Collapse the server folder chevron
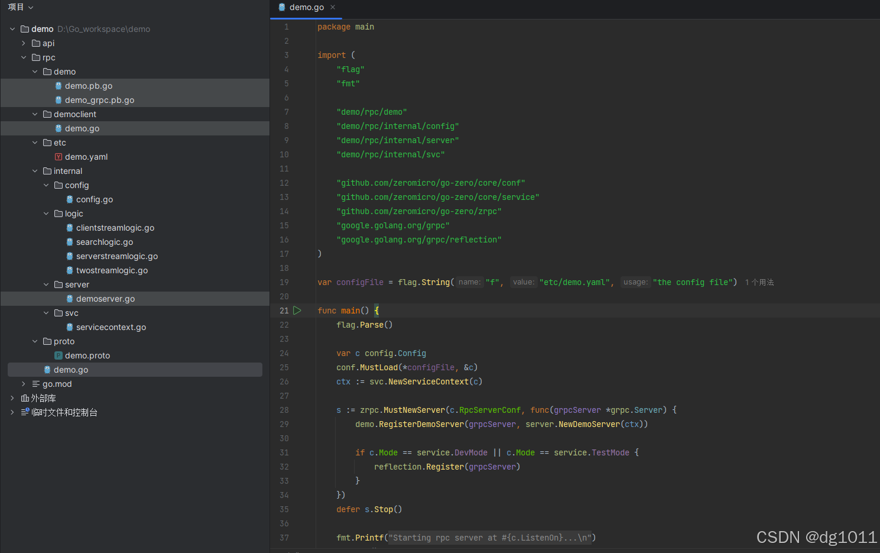This screenshot has width=880, height=553. [46, 284]
